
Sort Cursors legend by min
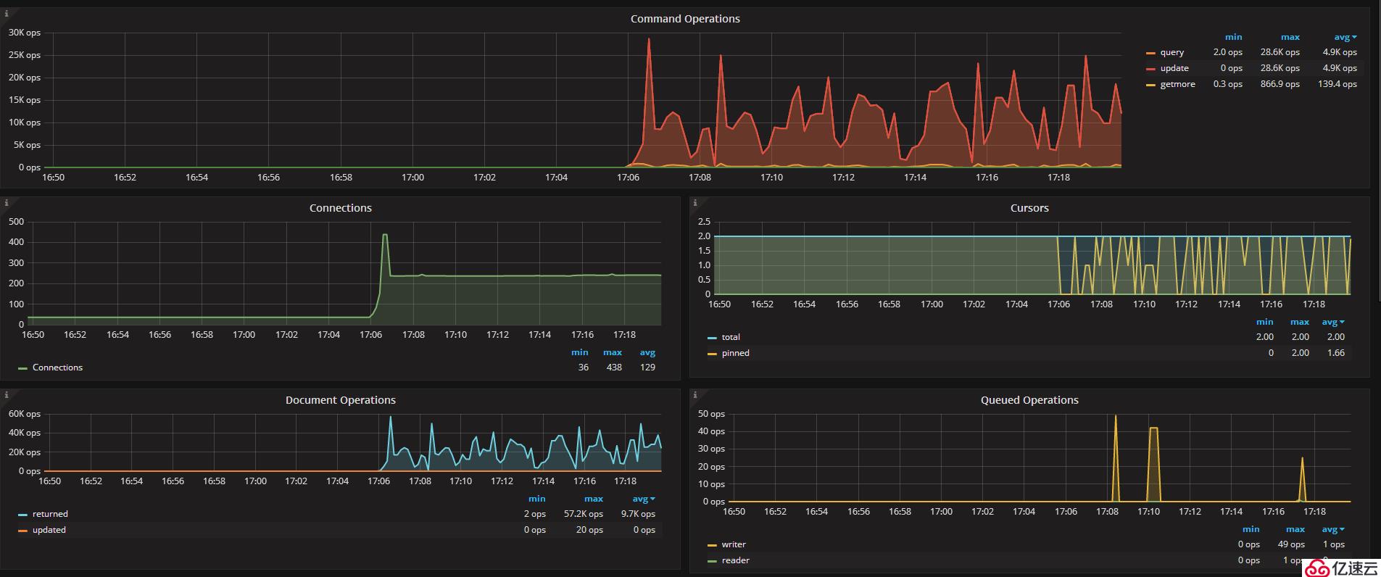click(1265, 322)
